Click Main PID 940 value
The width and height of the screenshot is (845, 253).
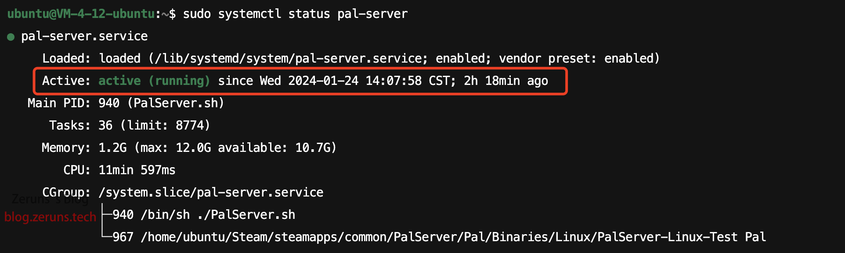click(109, 103)
